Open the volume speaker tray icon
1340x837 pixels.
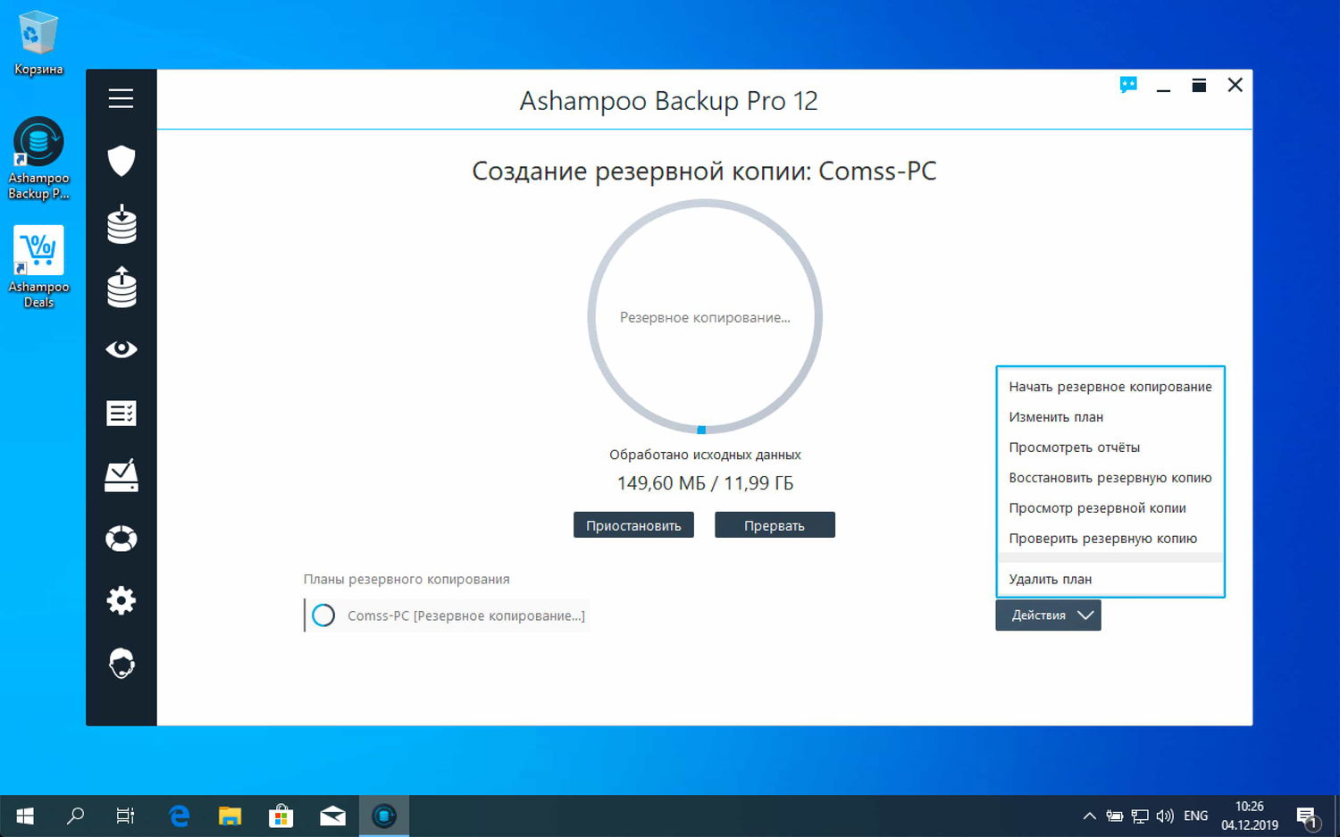1165,816
